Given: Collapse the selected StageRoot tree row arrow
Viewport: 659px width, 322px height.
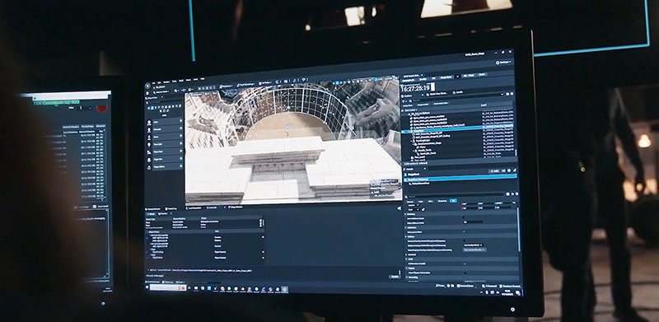Looking at the screenshot, I should [x=409, y=131].
